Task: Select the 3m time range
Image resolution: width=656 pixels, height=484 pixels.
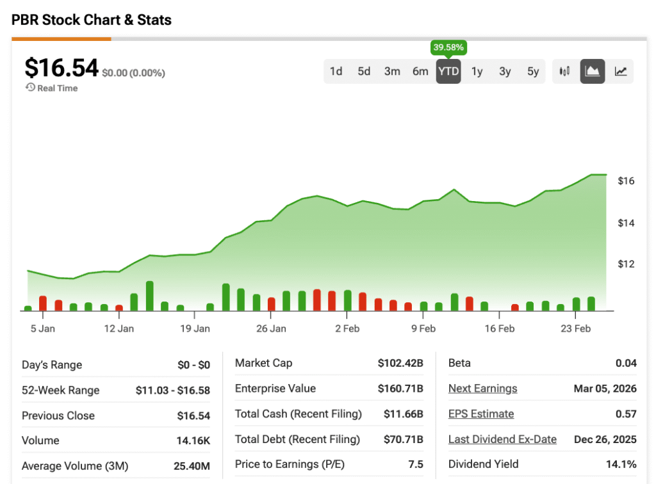Action: (x=392, y=72)
